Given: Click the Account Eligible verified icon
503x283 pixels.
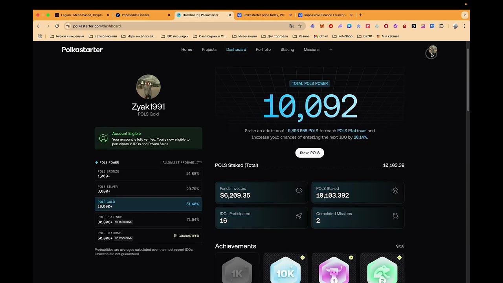Looking at the screenshot, I should 103,138.
